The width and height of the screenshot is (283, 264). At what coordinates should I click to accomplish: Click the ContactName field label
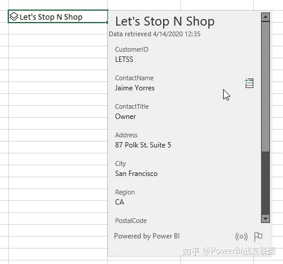point(134,78)
